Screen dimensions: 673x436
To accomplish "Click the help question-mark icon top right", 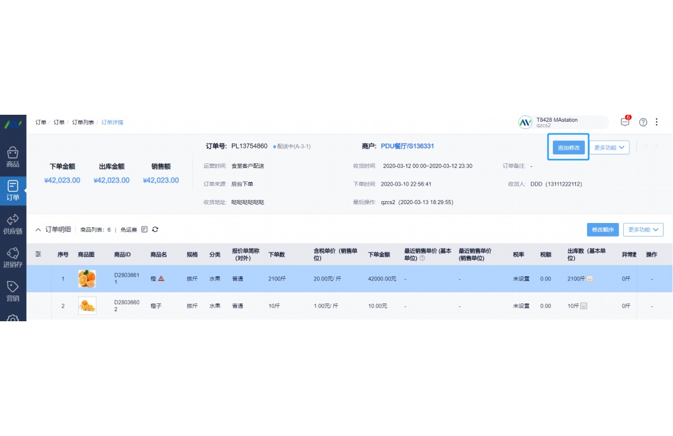I will tap(643, 122).
